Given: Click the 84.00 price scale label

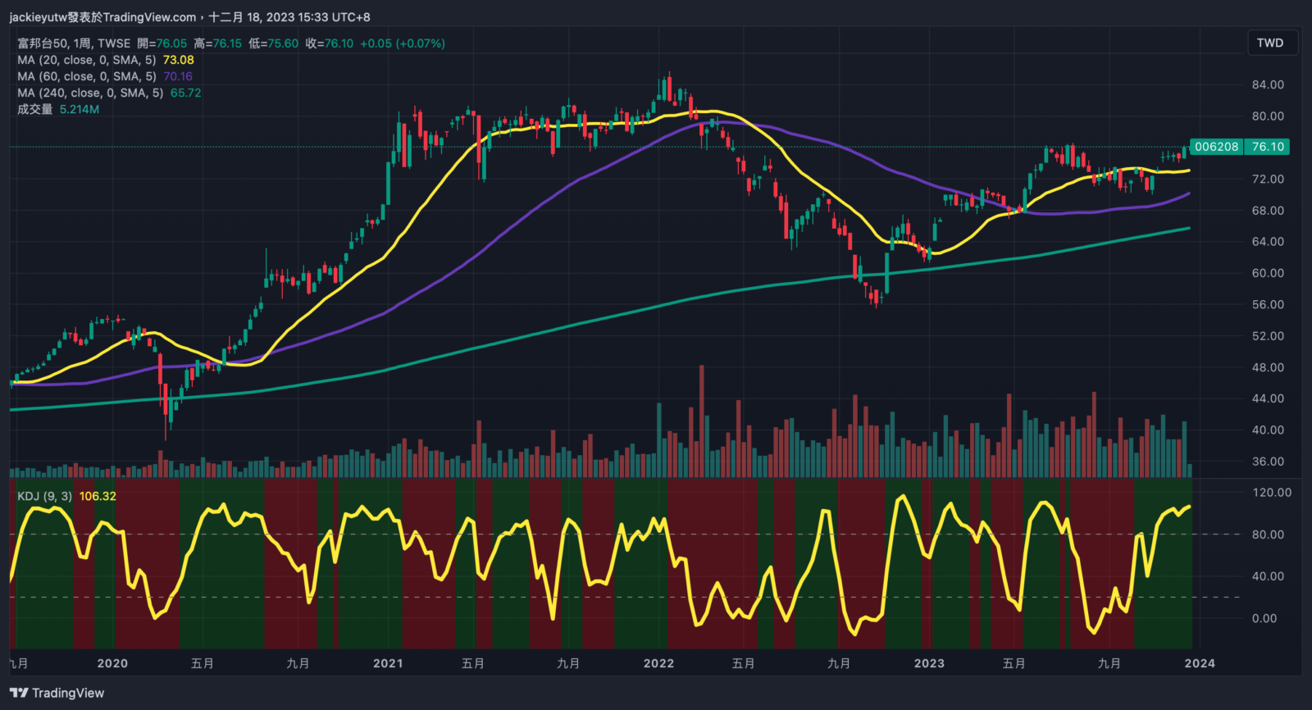Looking at the screenshot, I should (x=1268, y=84).
